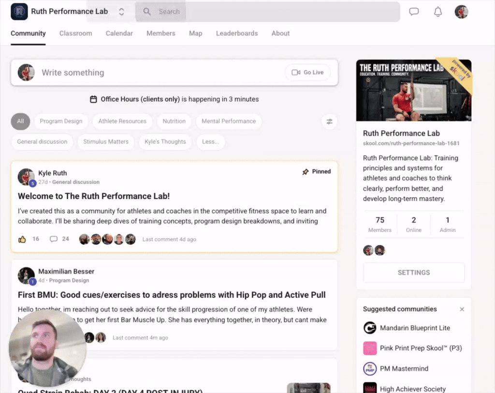Click the pin icon on the welcome post

305,171
